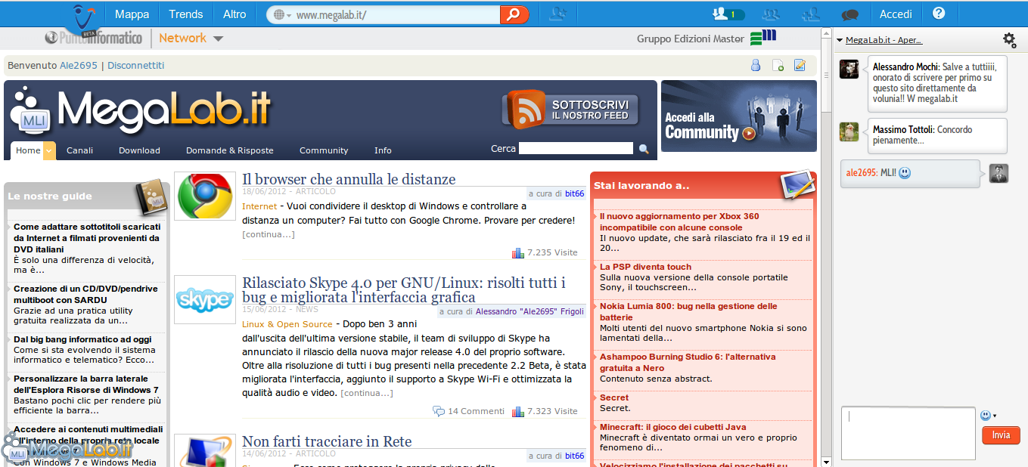The width and height of the screenshot is (1028, 467).
Task: Click the blue user profile icon
Action: 755,66
